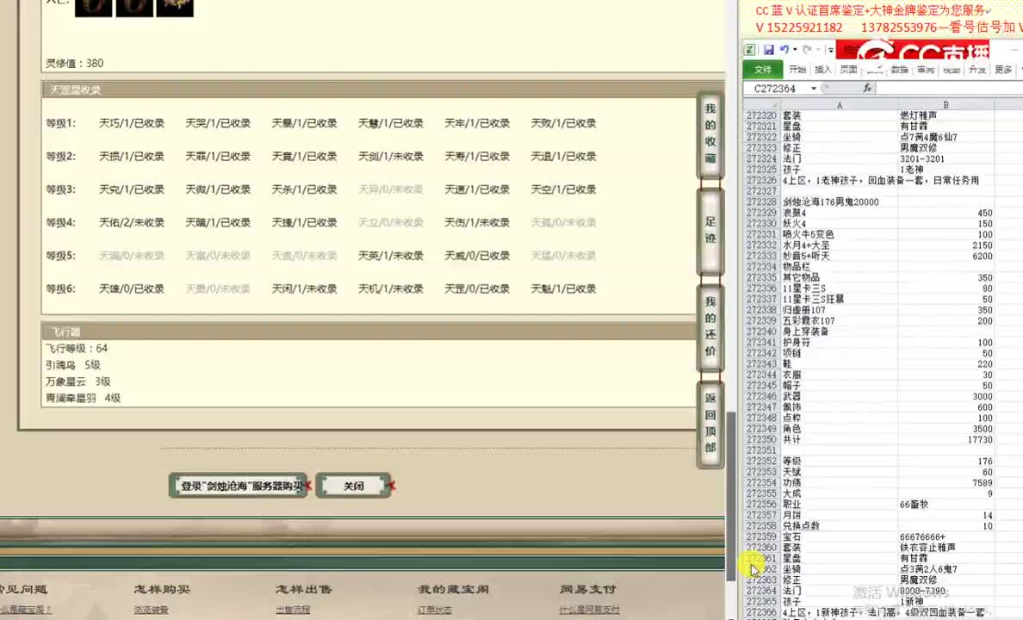Click the 天佑/2/未收录 entry in 等级4
This screenshot has height=620, width=1023.
tap(132, 222)
